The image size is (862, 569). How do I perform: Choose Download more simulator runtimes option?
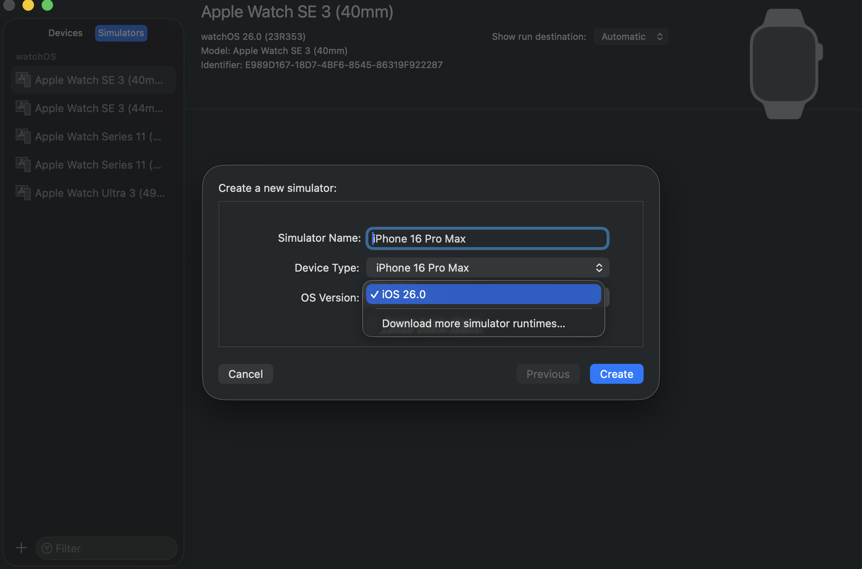pyautogui.click(x=473, y=324)
